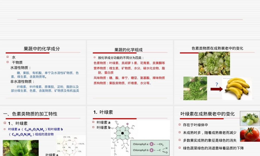The image size is (260, 156).
Task: Click the bullet 1、叶绿素 in 加工特性 slide
Action: point(18,123)
